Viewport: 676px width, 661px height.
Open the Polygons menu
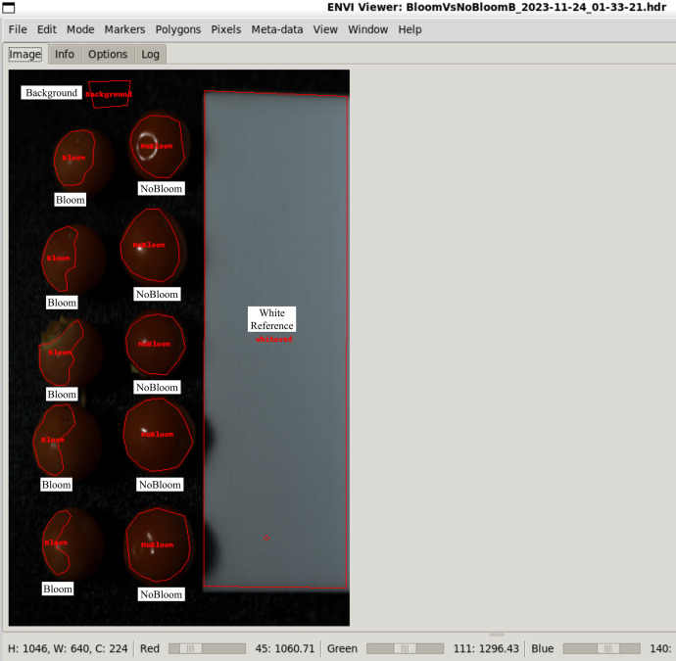click(178, 29)
